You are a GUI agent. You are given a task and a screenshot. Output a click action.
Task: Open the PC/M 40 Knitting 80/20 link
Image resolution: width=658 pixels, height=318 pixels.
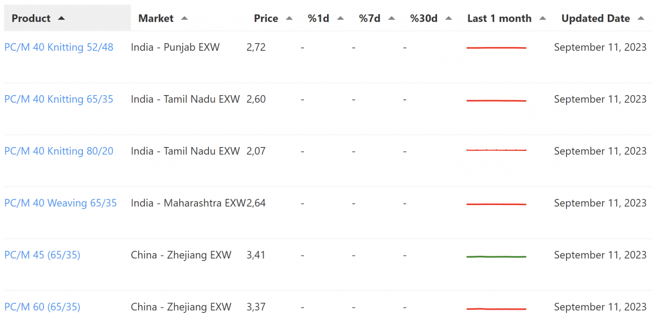pyautogui.click(x=58, y=151)
